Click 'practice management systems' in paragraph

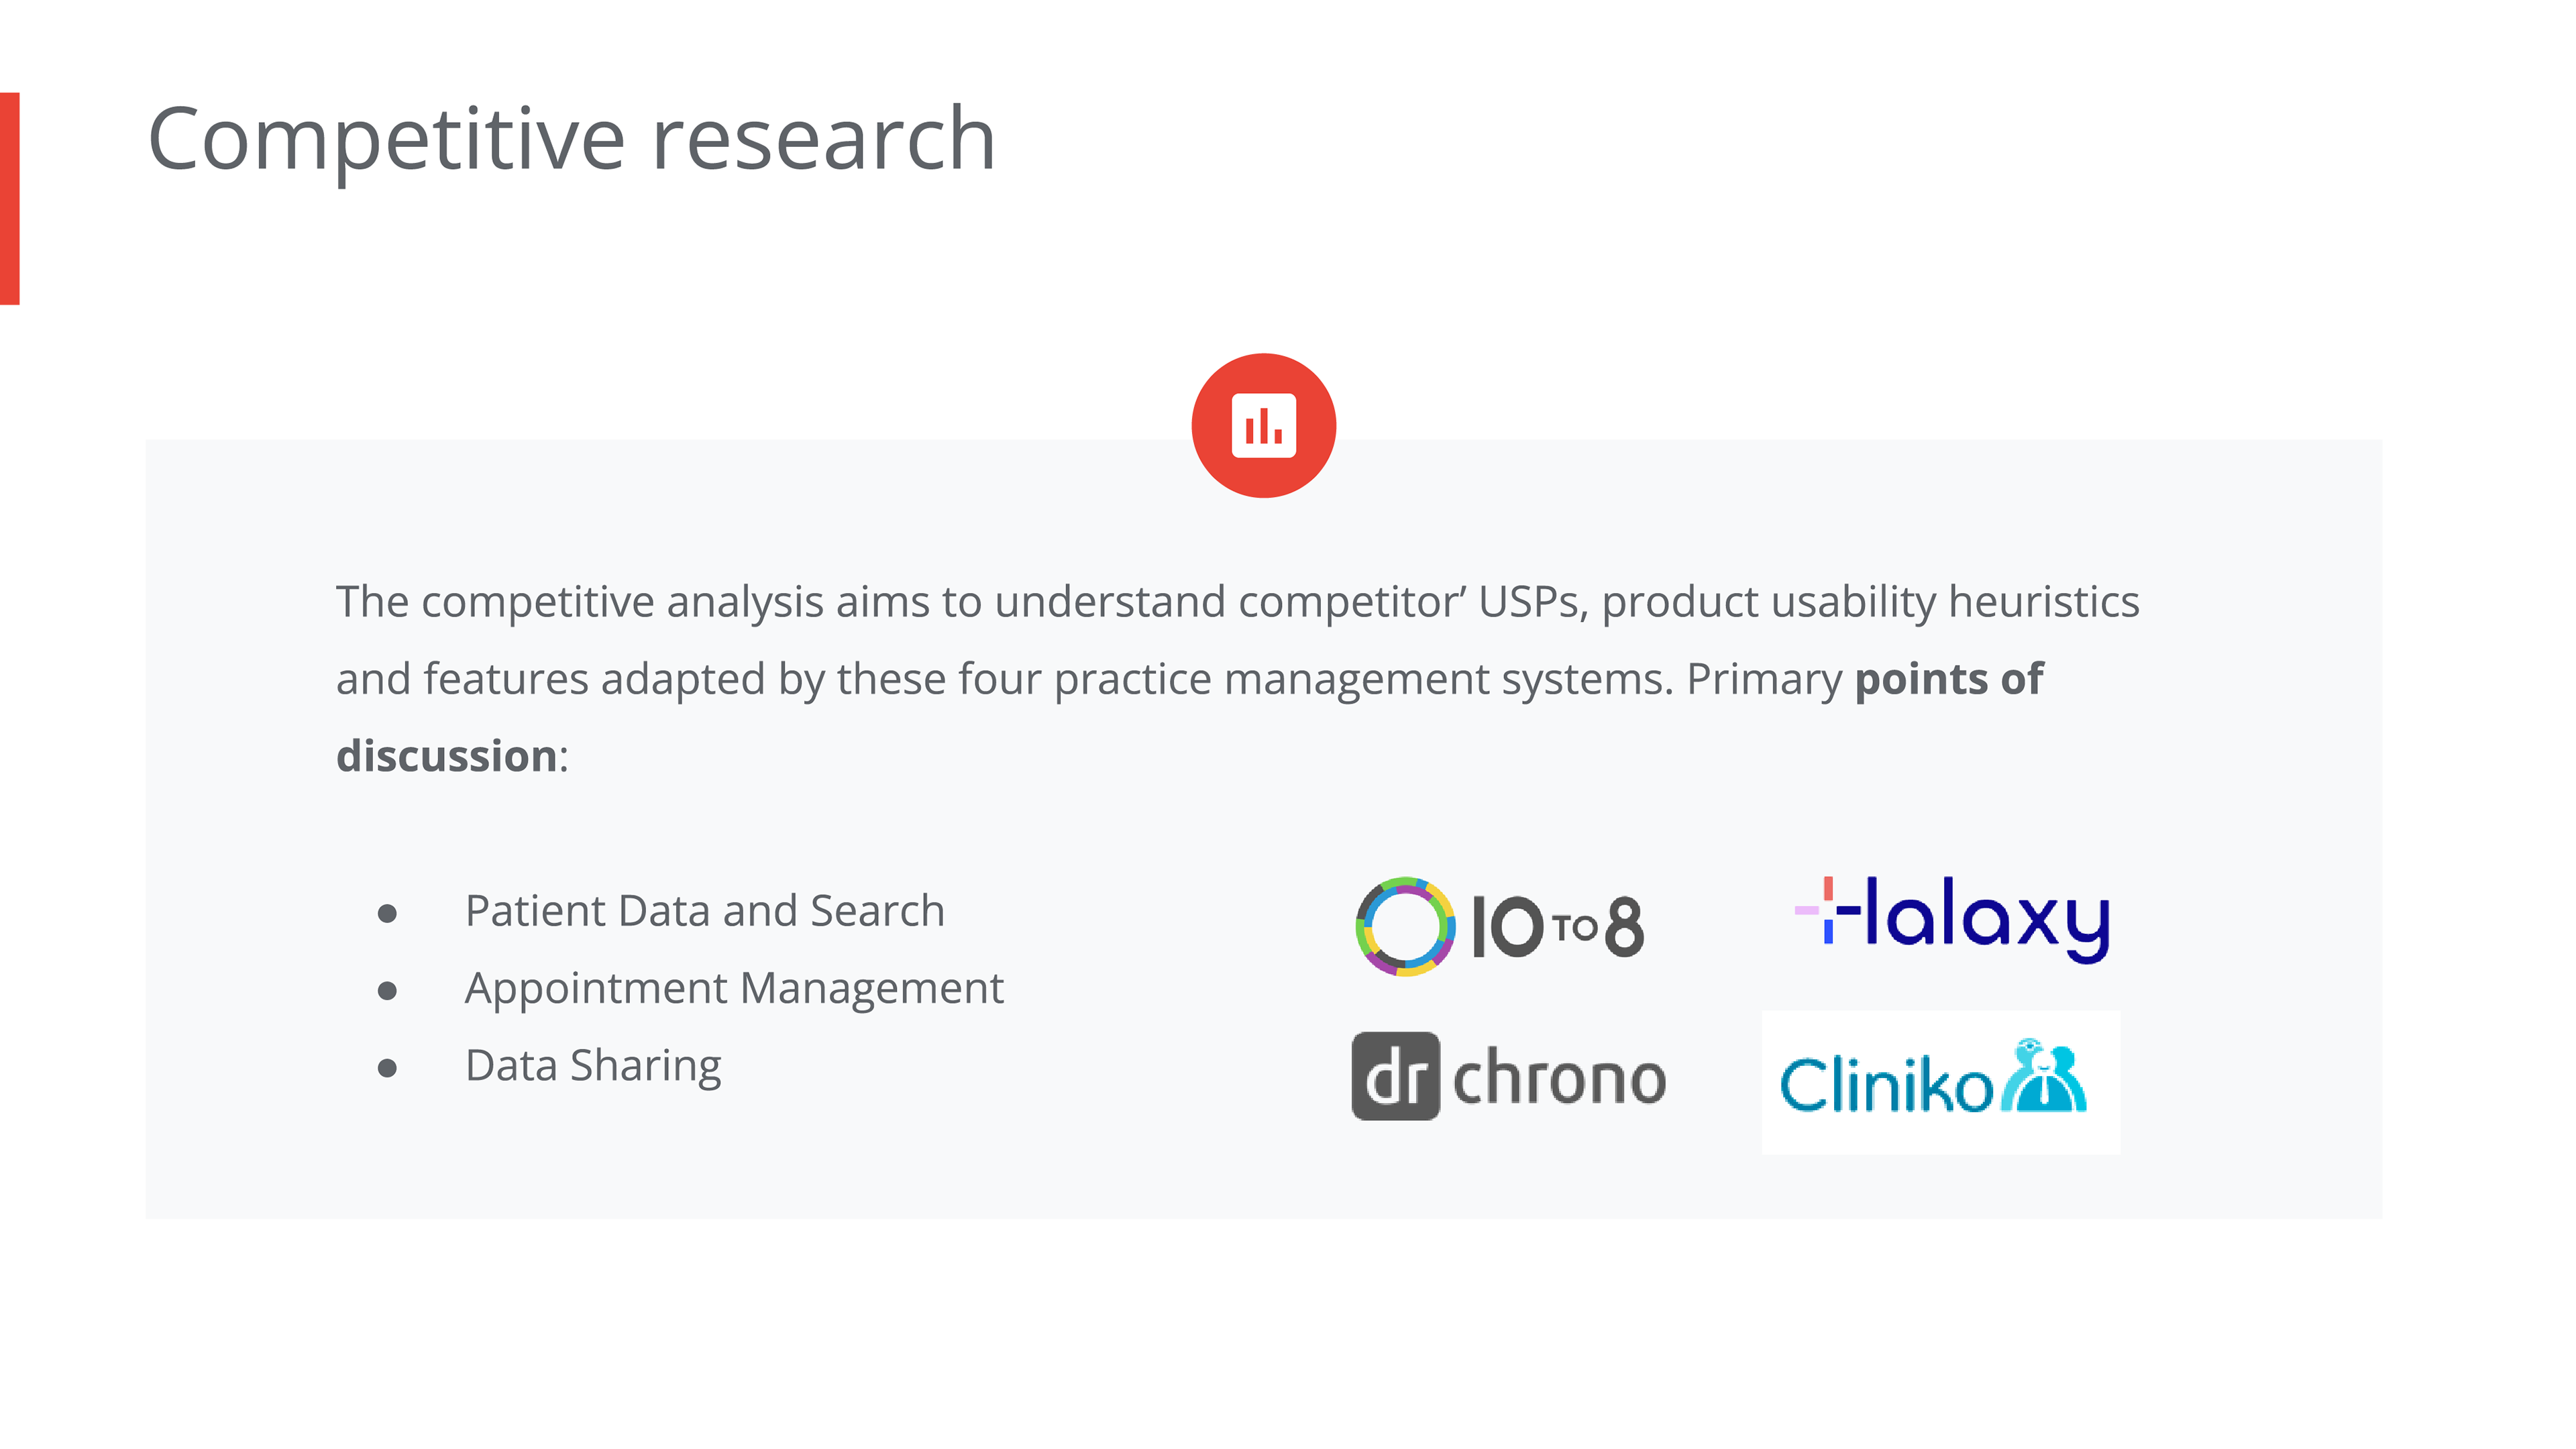pyautogui.click(x=1363, y=679)
